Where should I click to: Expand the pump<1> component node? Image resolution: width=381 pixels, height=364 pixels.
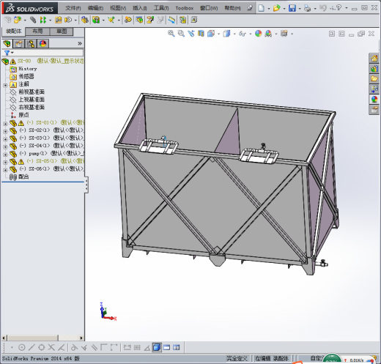click(5, 155)
